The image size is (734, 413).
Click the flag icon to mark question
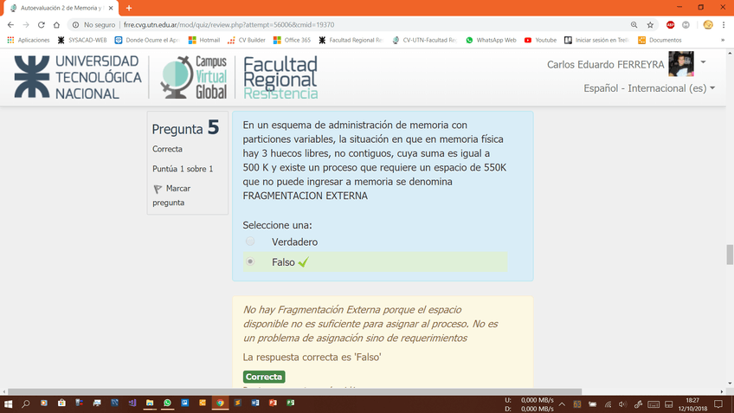coord(158,189)
